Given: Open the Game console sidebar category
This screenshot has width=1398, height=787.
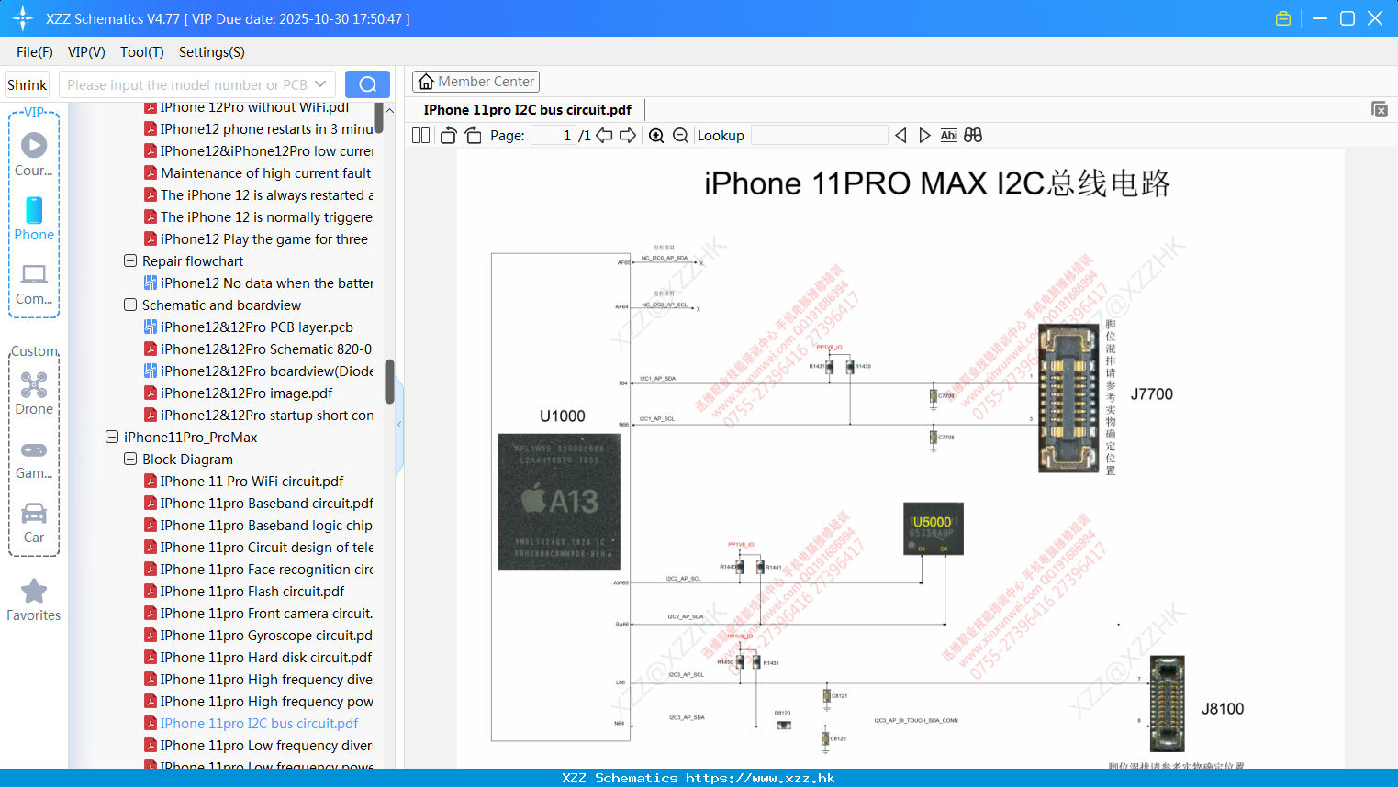Looking at the screenshot, I should (34, 459).
